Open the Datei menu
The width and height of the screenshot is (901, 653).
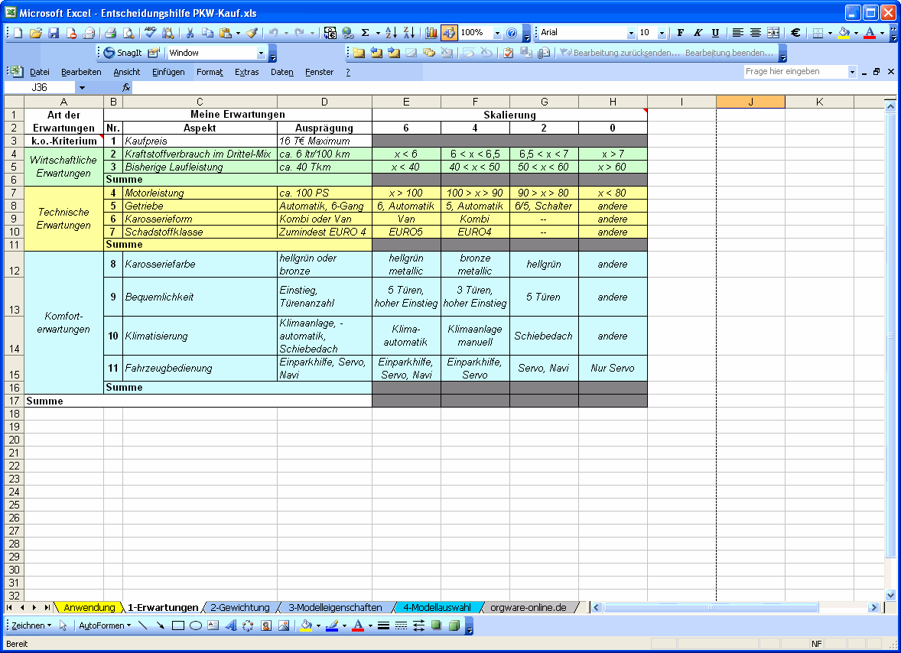pos(40,72)
